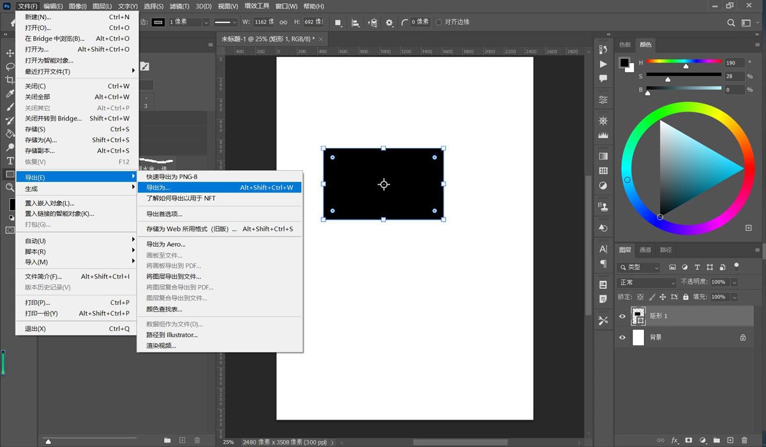The image size is (766, 447).
Task: Expand the 最近打开文件 submenu
Action: click(77, 71)
